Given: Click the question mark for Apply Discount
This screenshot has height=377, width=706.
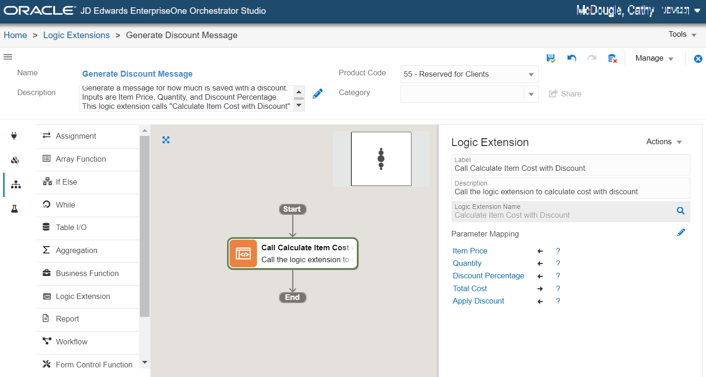Looking at the screenshot, I should coord(558,301).
